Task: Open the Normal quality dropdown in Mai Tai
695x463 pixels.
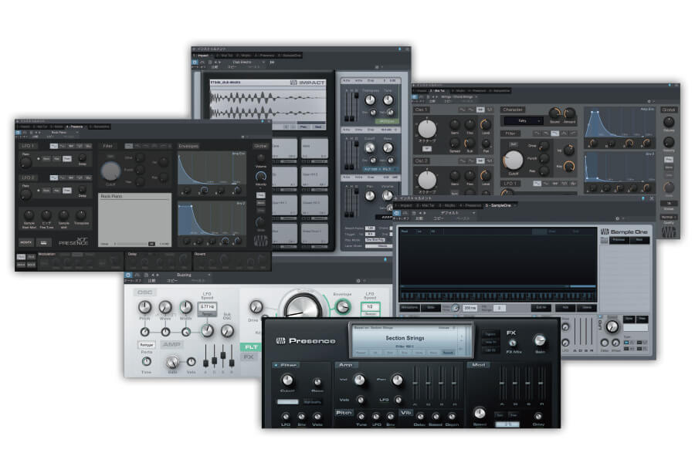Action: click(668, 217)
